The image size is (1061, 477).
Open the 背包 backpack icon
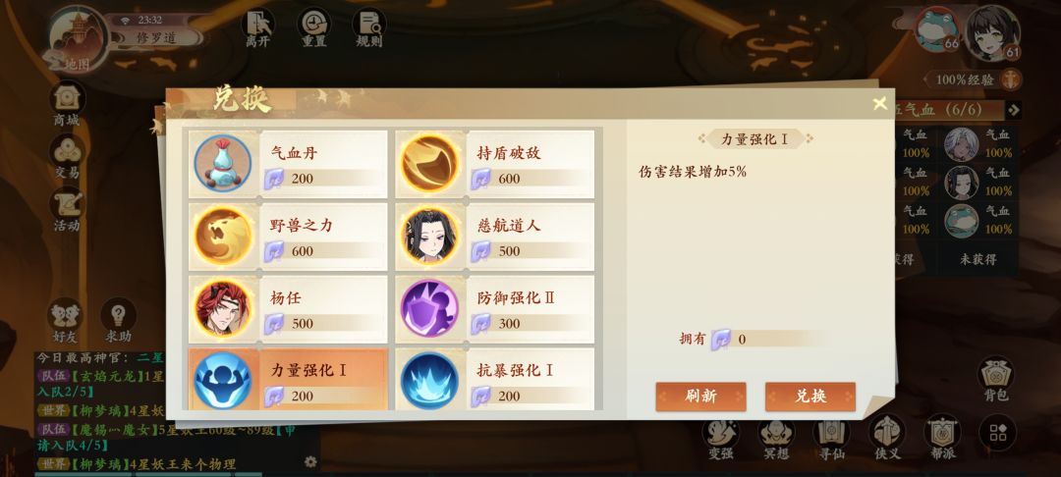click(x=996, y=380)
